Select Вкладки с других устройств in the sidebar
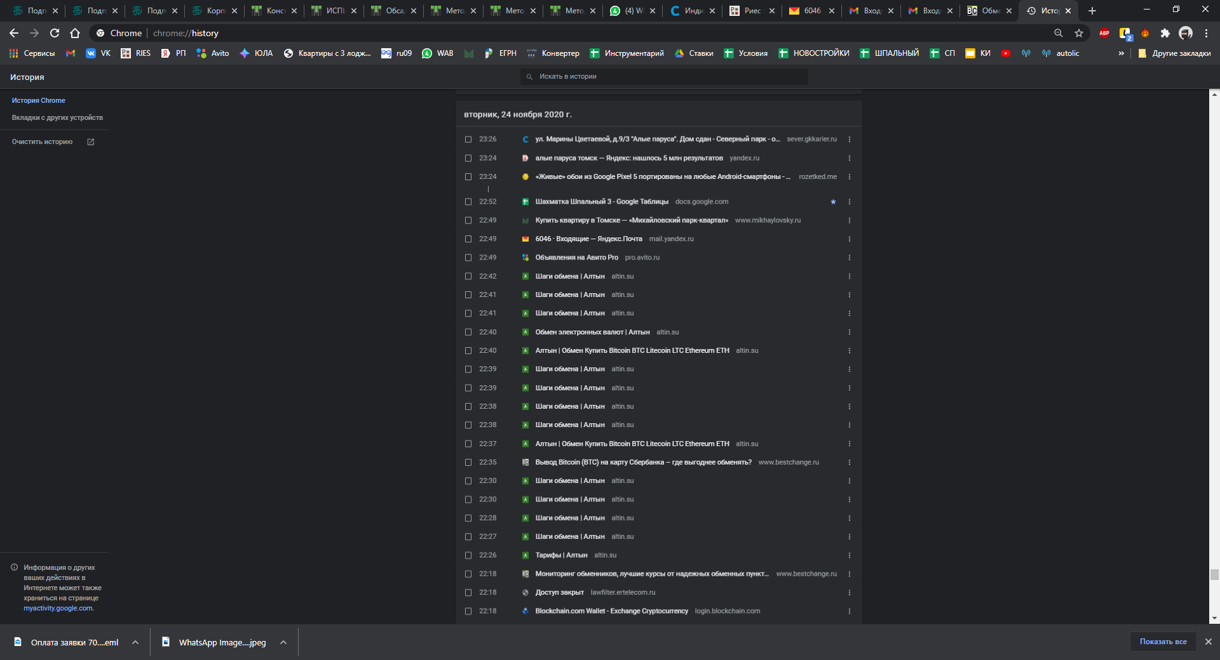Viewport: 1220px width, 660px height. tap(57, 117)
